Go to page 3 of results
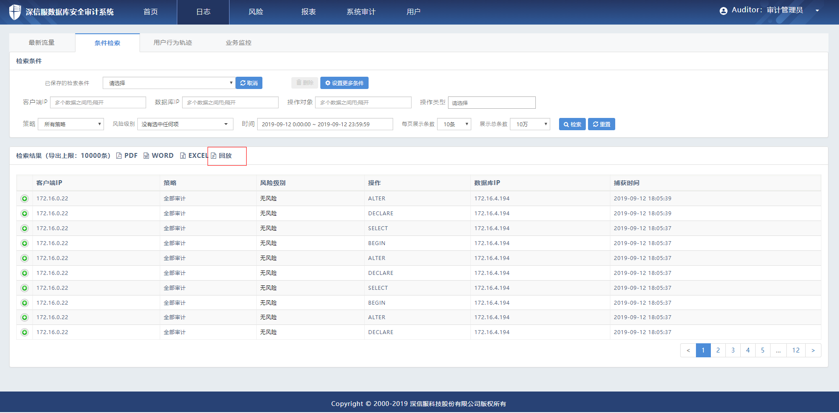 pos(733,350)
